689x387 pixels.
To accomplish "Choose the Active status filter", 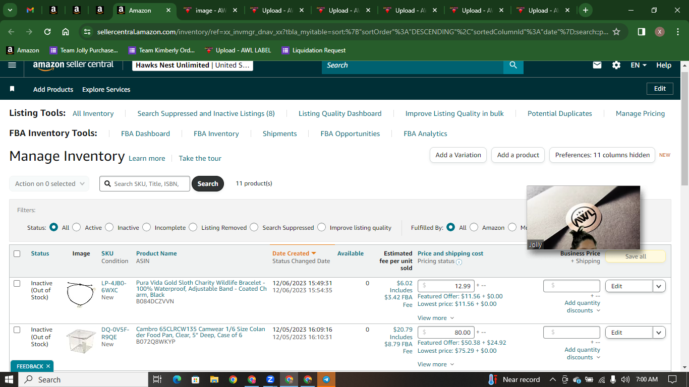I will 77,227.
